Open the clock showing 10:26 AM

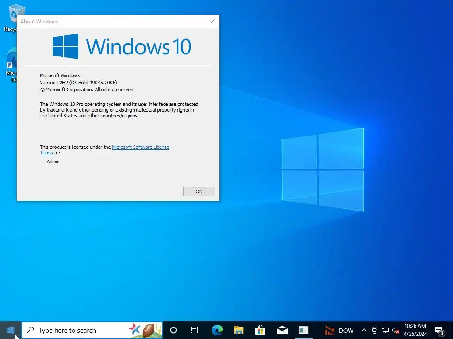(x=415, y=330)
